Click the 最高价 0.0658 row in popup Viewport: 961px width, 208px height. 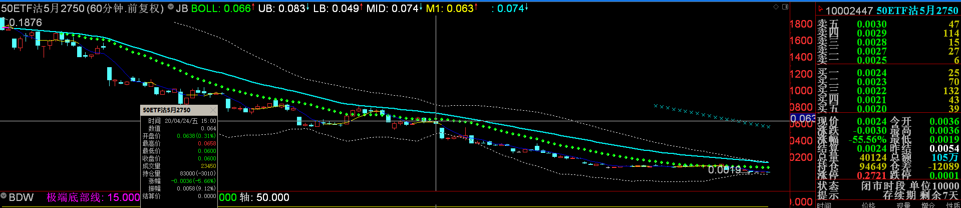(179, 143)
